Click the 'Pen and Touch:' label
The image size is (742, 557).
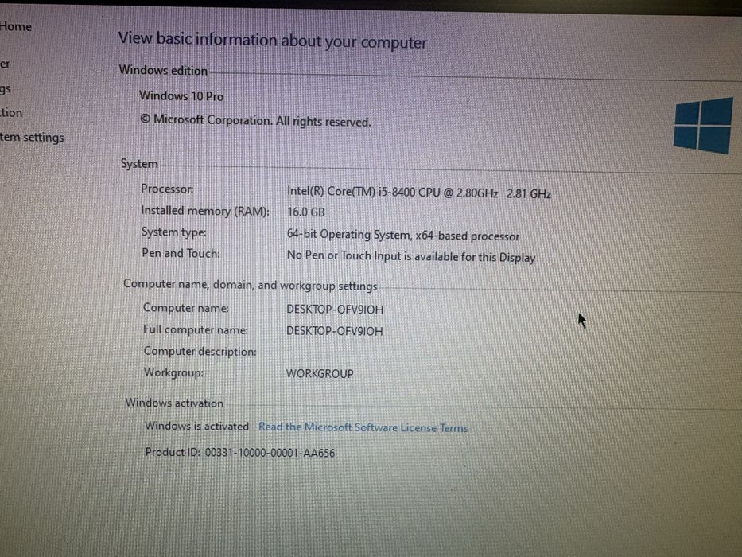coord(181,253)
